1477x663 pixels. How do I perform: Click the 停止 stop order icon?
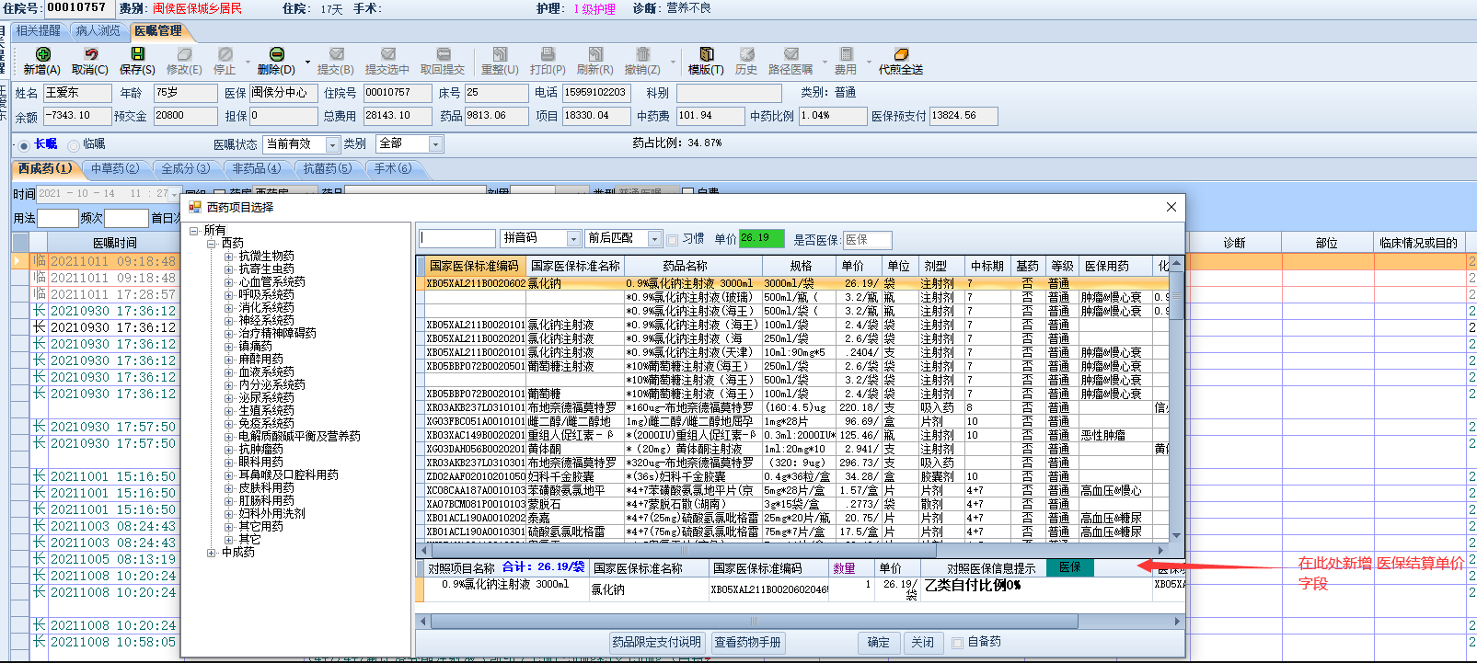[x=225, y=55]
